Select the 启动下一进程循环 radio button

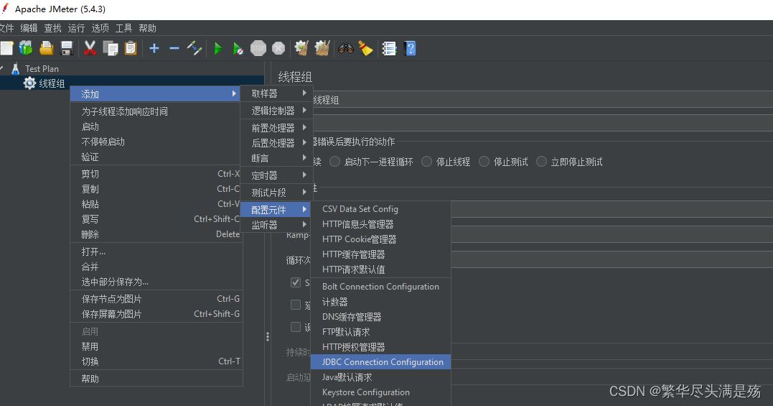[x=335, y=162]
